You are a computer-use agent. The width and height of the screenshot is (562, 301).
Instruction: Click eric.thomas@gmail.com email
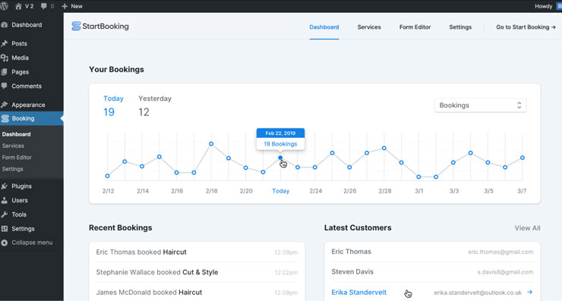[500, 252]
